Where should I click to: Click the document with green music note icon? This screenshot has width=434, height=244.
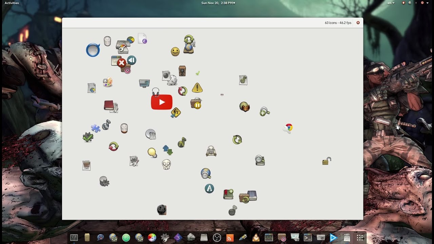(243, 80)
